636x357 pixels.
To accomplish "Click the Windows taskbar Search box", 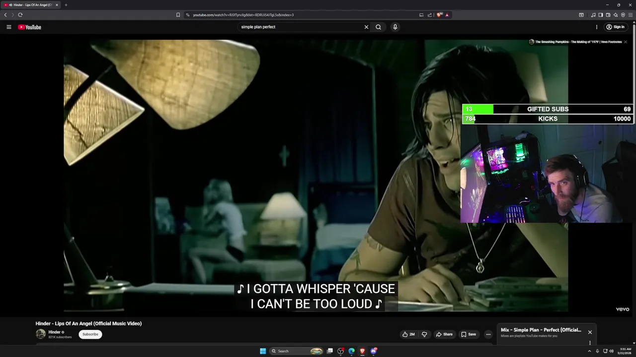I will (x=297, y=351).
